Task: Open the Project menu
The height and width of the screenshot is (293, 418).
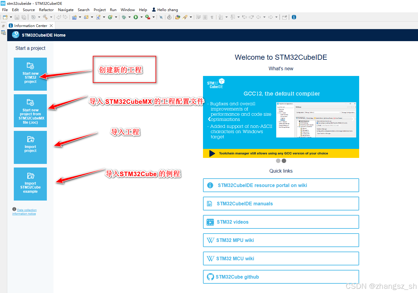Action: point(100,10)
